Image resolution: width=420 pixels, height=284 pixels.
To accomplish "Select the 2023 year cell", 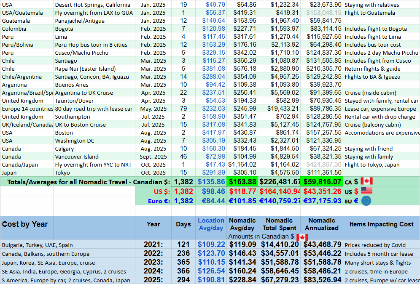I will [153, 262].
